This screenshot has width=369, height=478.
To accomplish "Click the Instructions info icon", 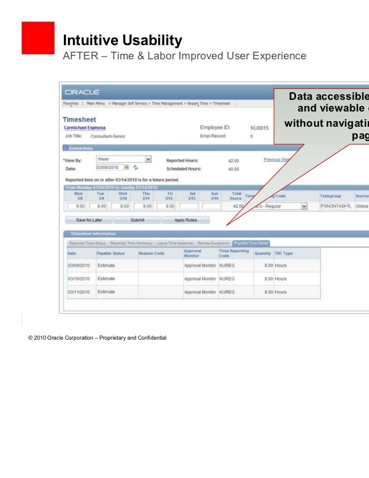I will click(65, 148).
